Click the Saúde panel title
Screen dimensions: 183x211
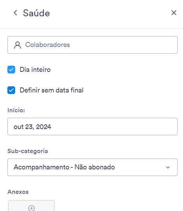pos(36,13)
